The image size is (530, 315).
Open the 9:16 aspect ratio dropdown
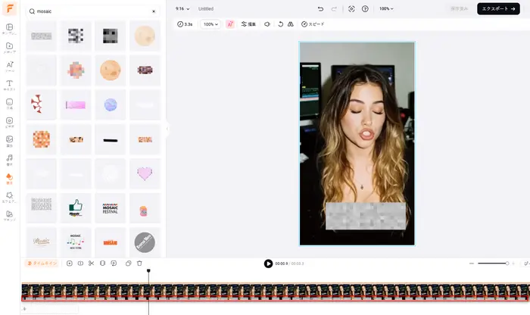(182, 8)
